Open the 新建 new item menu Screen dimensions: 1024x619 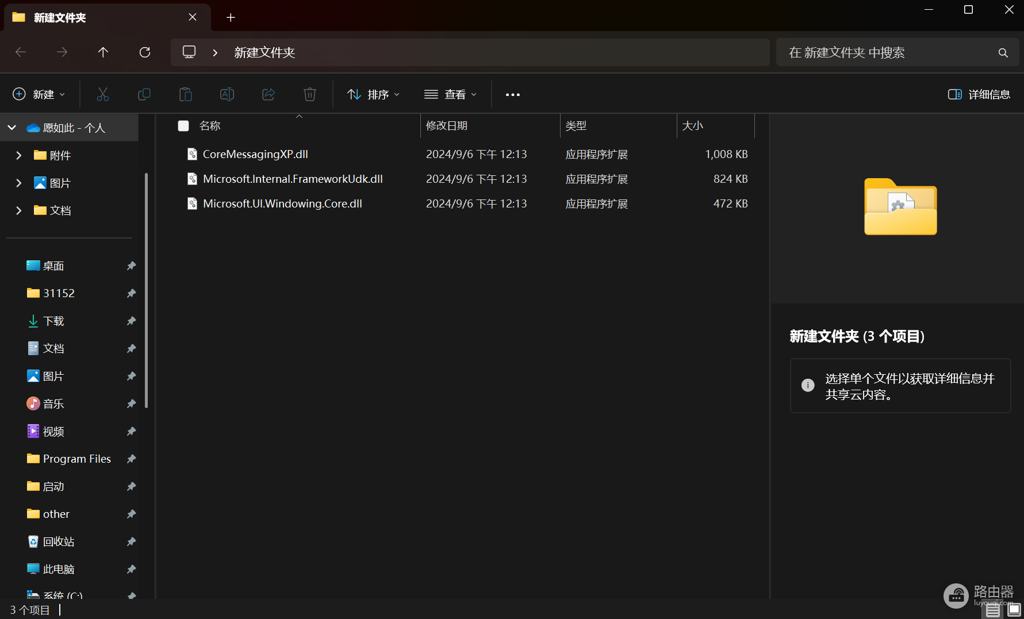click(x=39, y=94)
